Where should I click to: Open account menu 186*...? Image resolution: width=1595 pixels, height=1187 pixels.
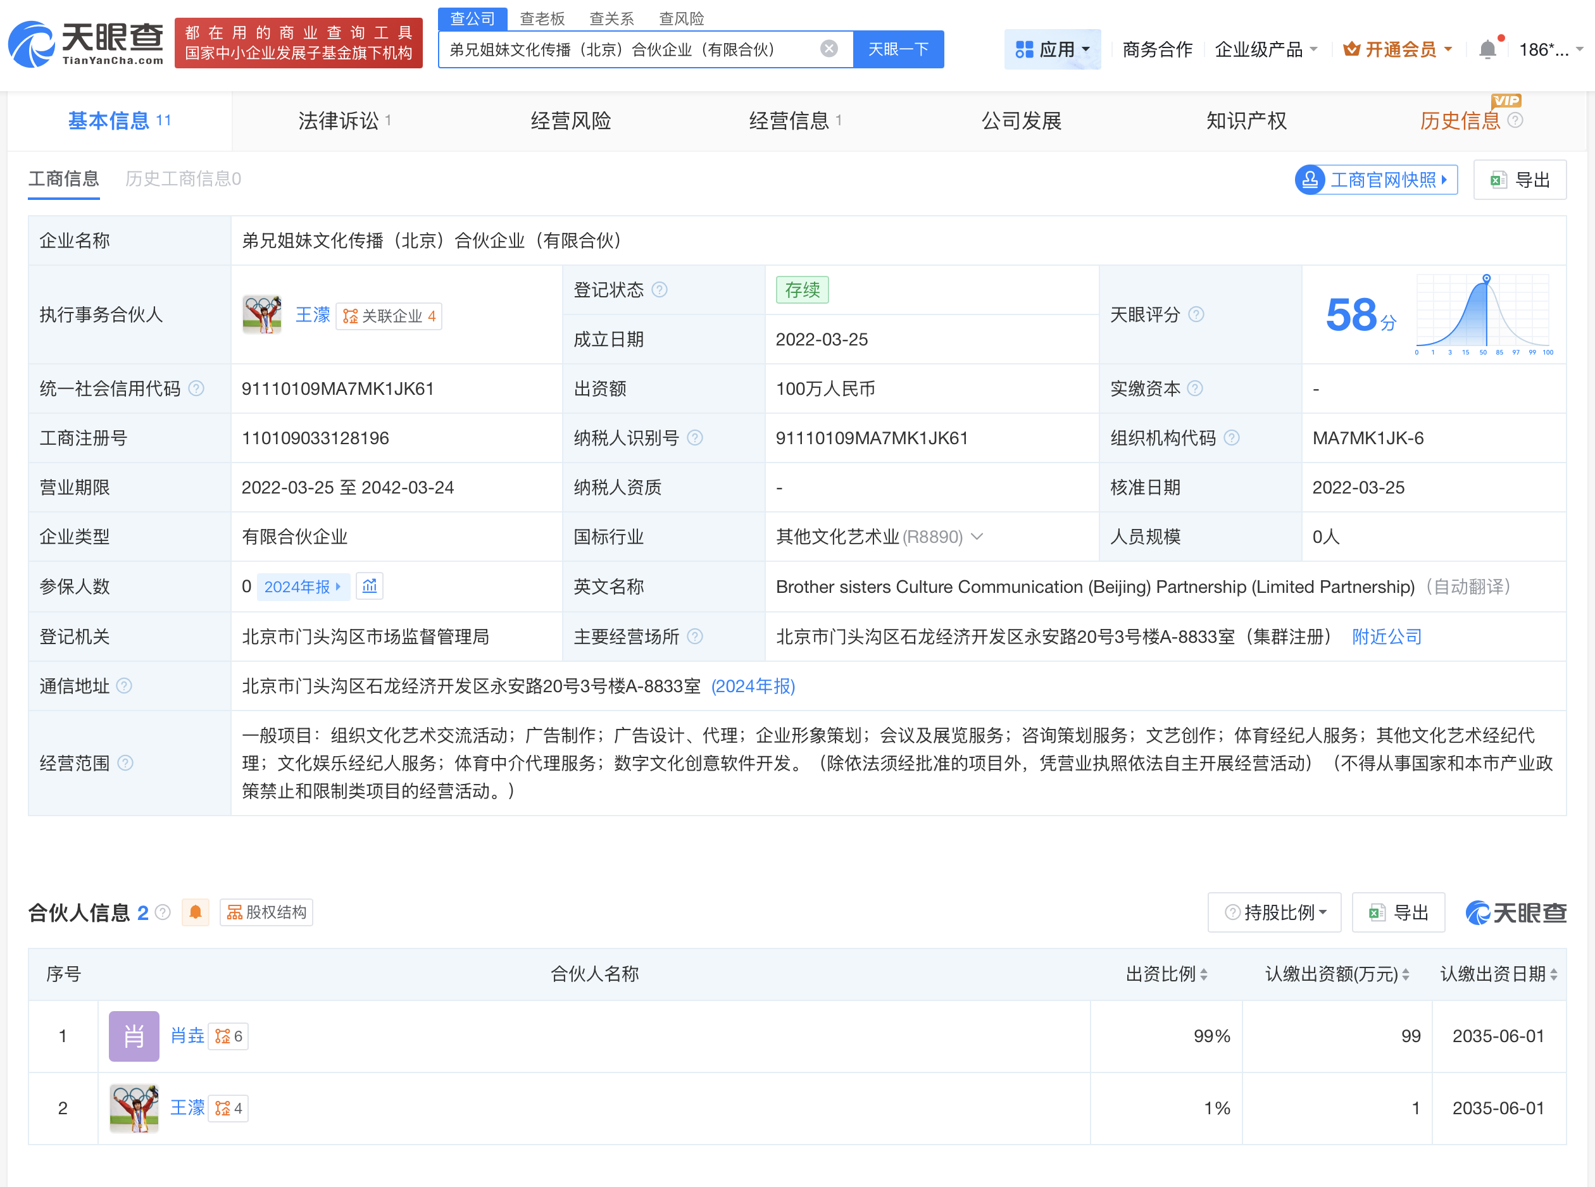1551,49
